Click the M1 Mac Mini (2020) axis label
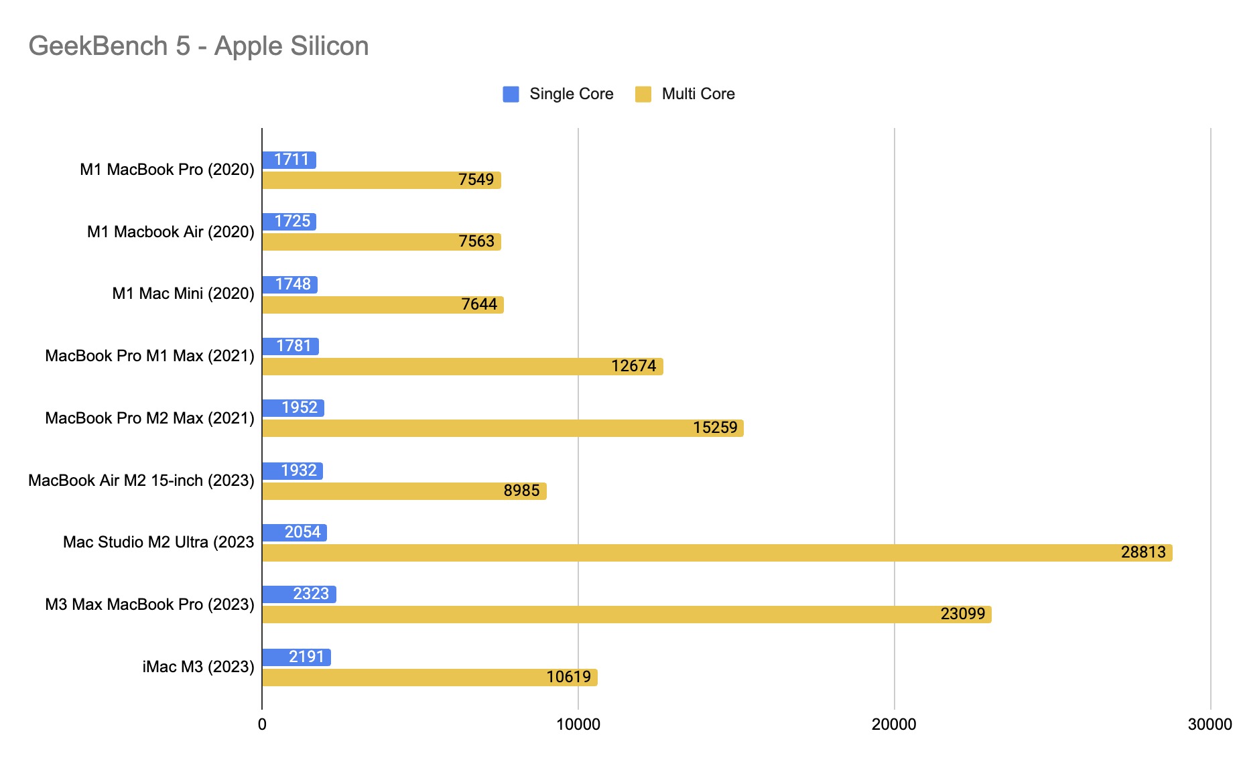The height and width of the screenshot is (768, 1241). pyautogui.click(x=183, y=294)
